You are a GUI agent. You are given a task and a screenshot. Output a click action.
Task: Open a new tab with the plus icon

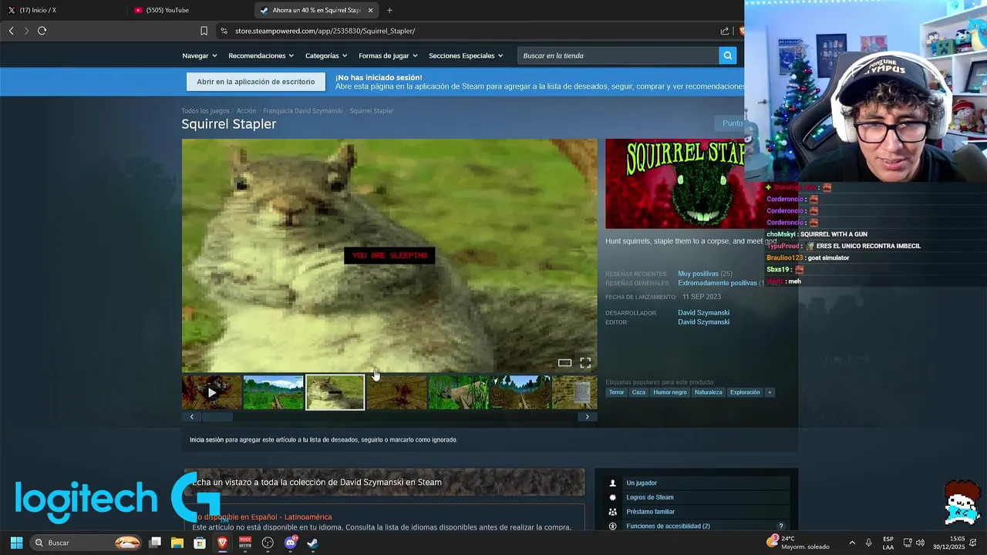tap(389, 10)
